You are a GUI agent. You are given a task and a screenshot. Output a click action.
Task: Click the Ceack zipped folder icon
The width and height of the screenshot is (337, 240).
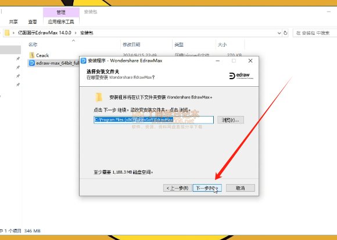[32, 55]
